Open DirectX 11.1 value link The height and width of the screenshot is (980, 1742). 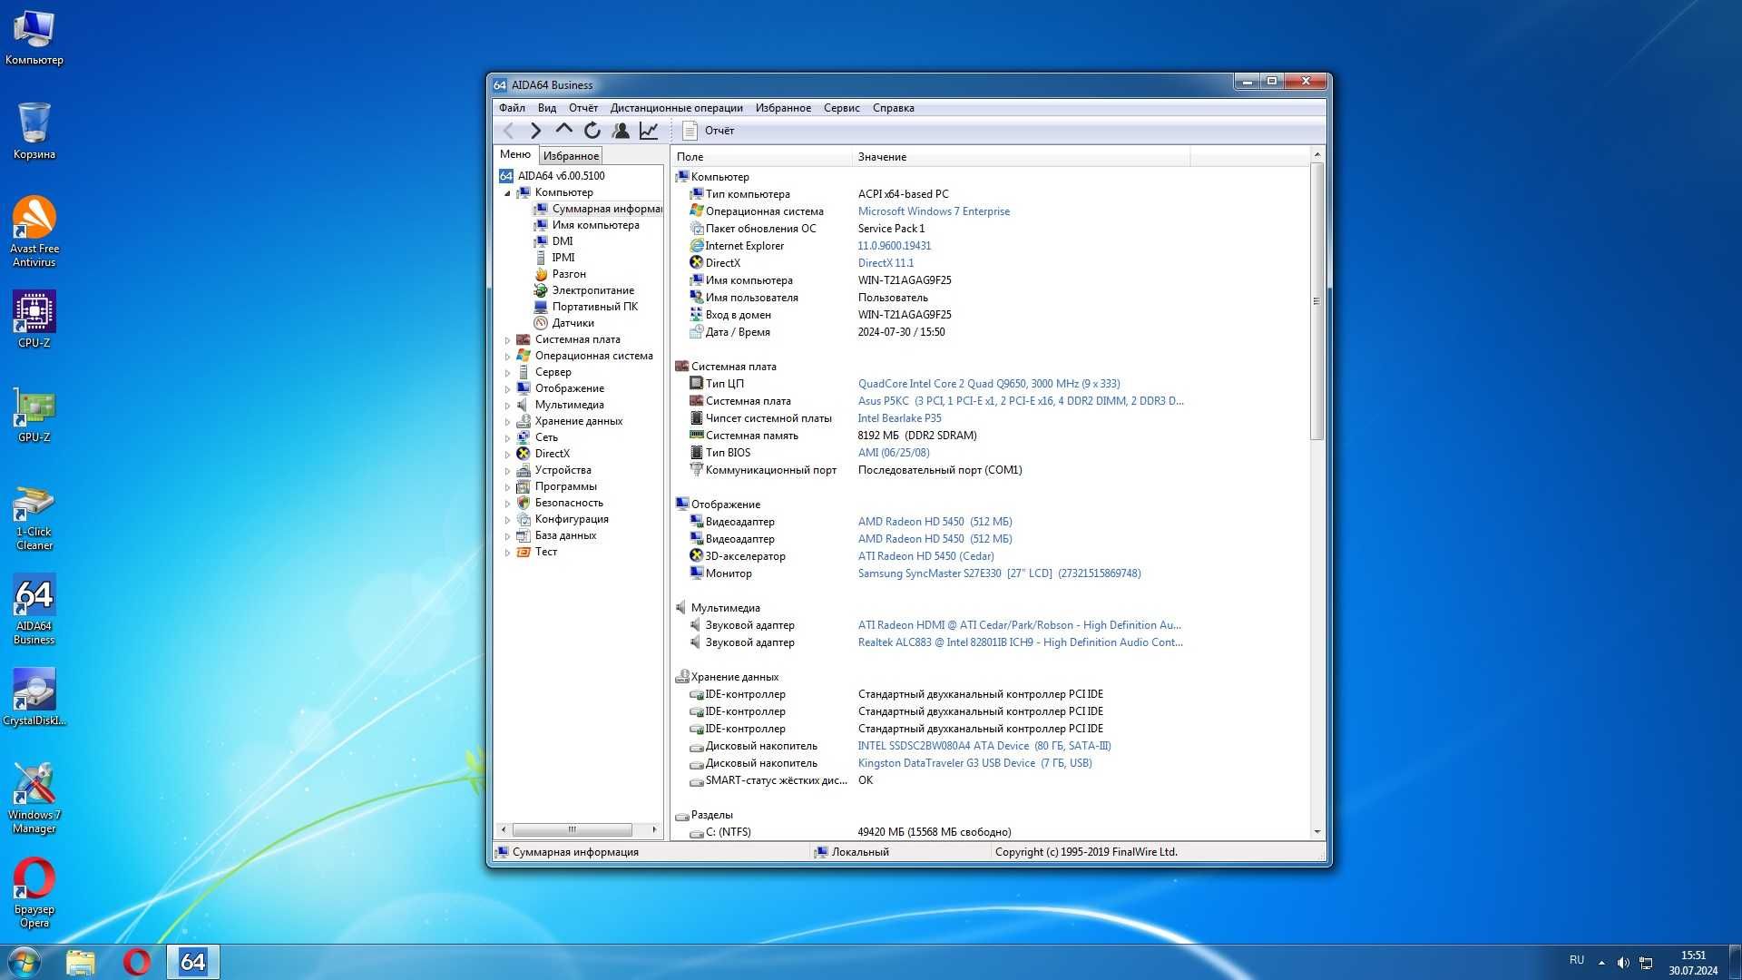(886, 263)
